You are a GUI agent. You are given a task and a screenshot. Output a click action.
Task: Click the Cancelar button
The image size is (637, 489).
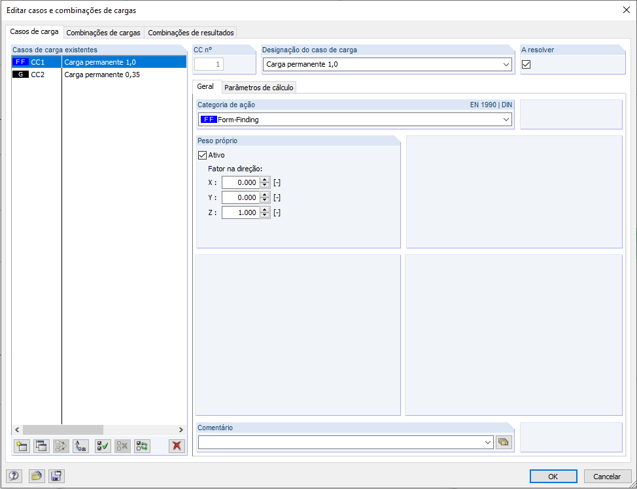point(607,477)
